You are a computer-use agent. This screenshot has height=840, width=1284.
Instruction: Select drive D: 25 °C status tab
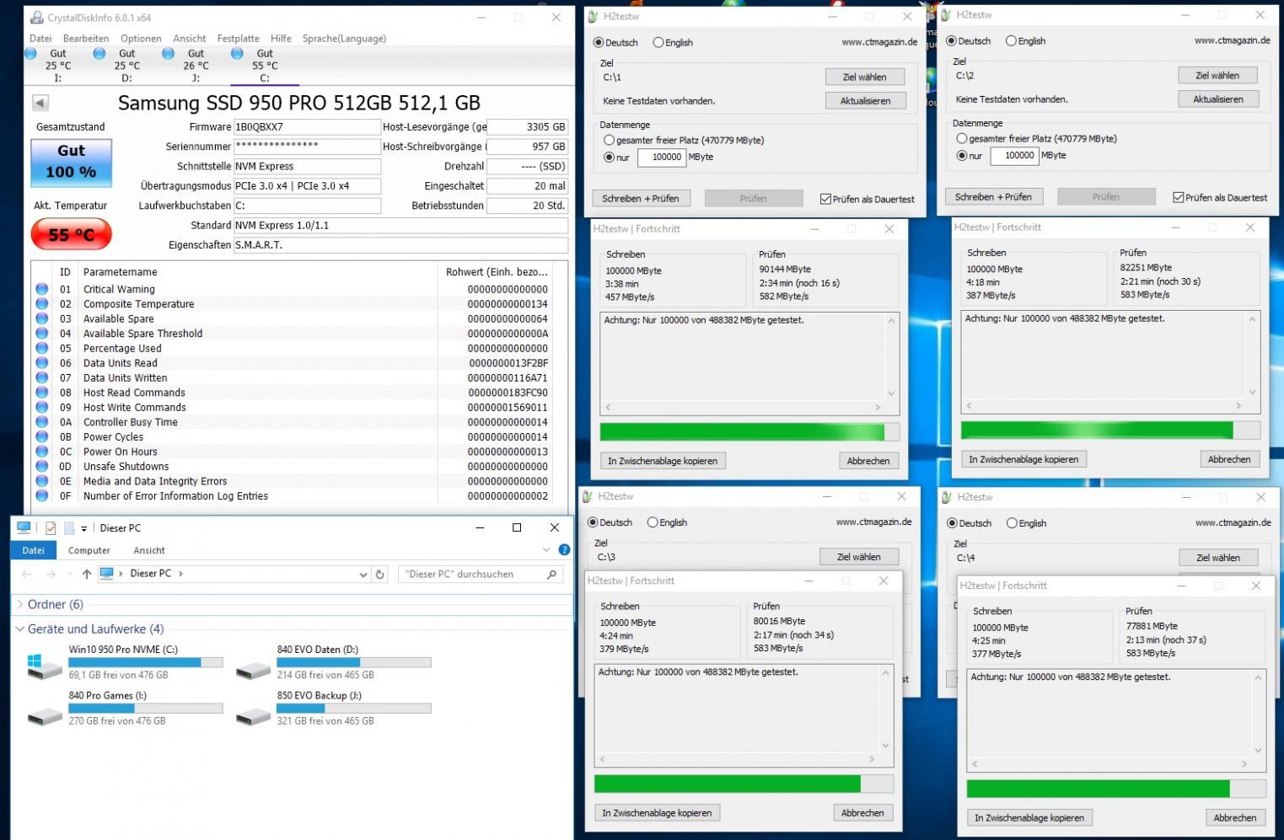click(x=126, y=66)
